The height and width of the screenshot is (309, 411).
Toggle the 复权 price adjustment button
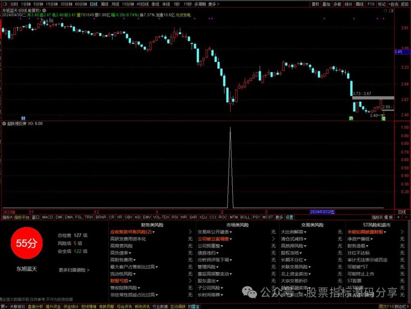(x=315, y=4)
